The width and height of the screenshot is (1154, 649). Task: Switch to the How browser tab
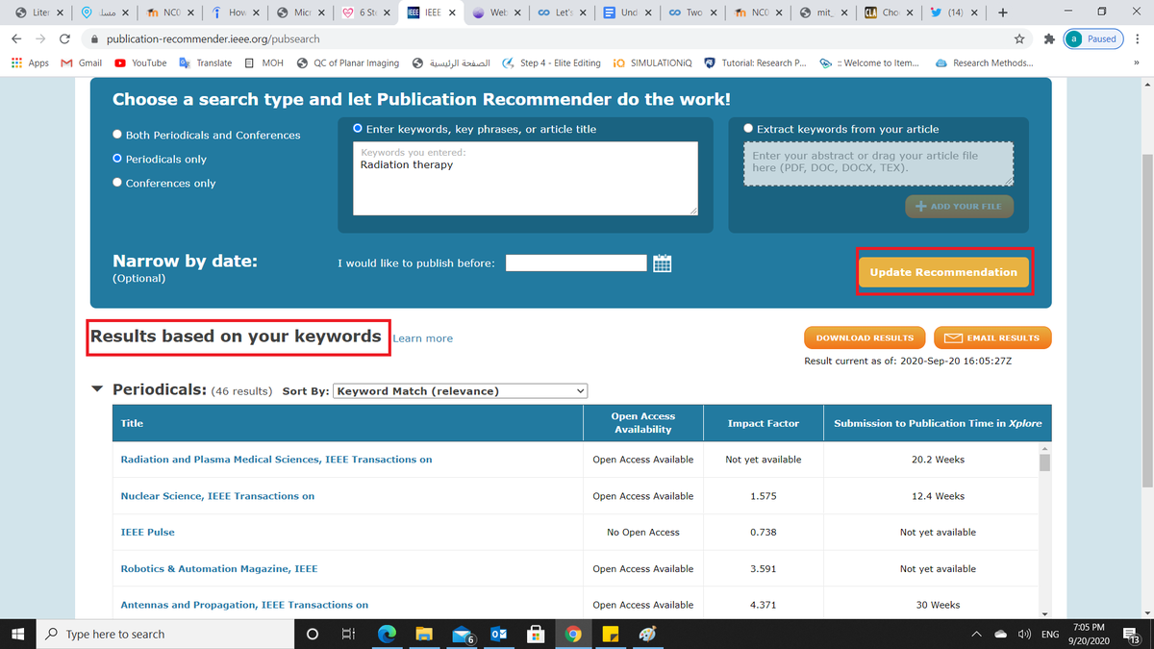pos(235,13)
